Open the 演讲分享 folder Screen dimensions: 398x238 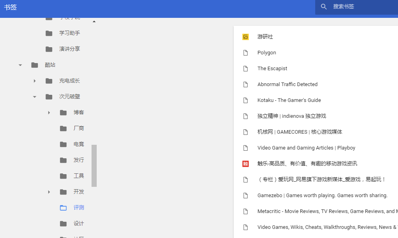[70, 49]
